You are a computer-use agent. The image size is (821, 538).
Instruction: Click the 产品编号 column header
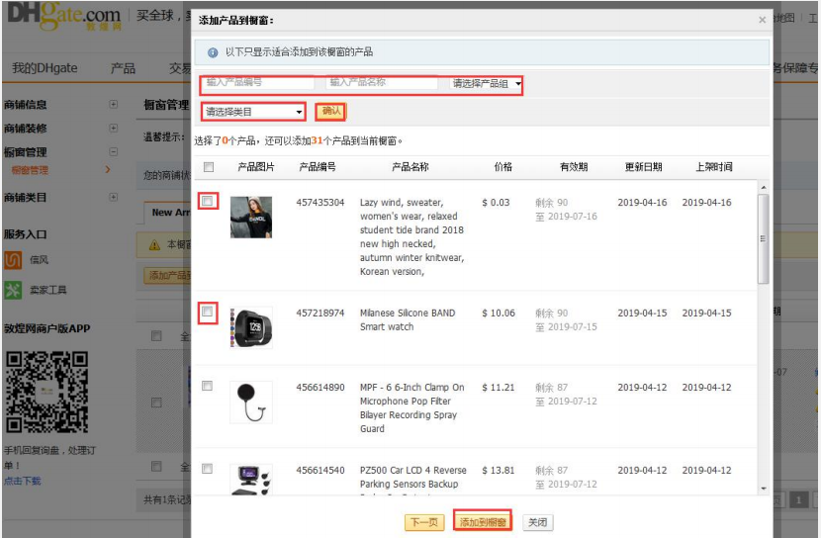318,167
